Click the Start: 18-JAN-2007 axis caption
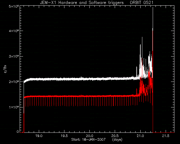 pos(88,139)
